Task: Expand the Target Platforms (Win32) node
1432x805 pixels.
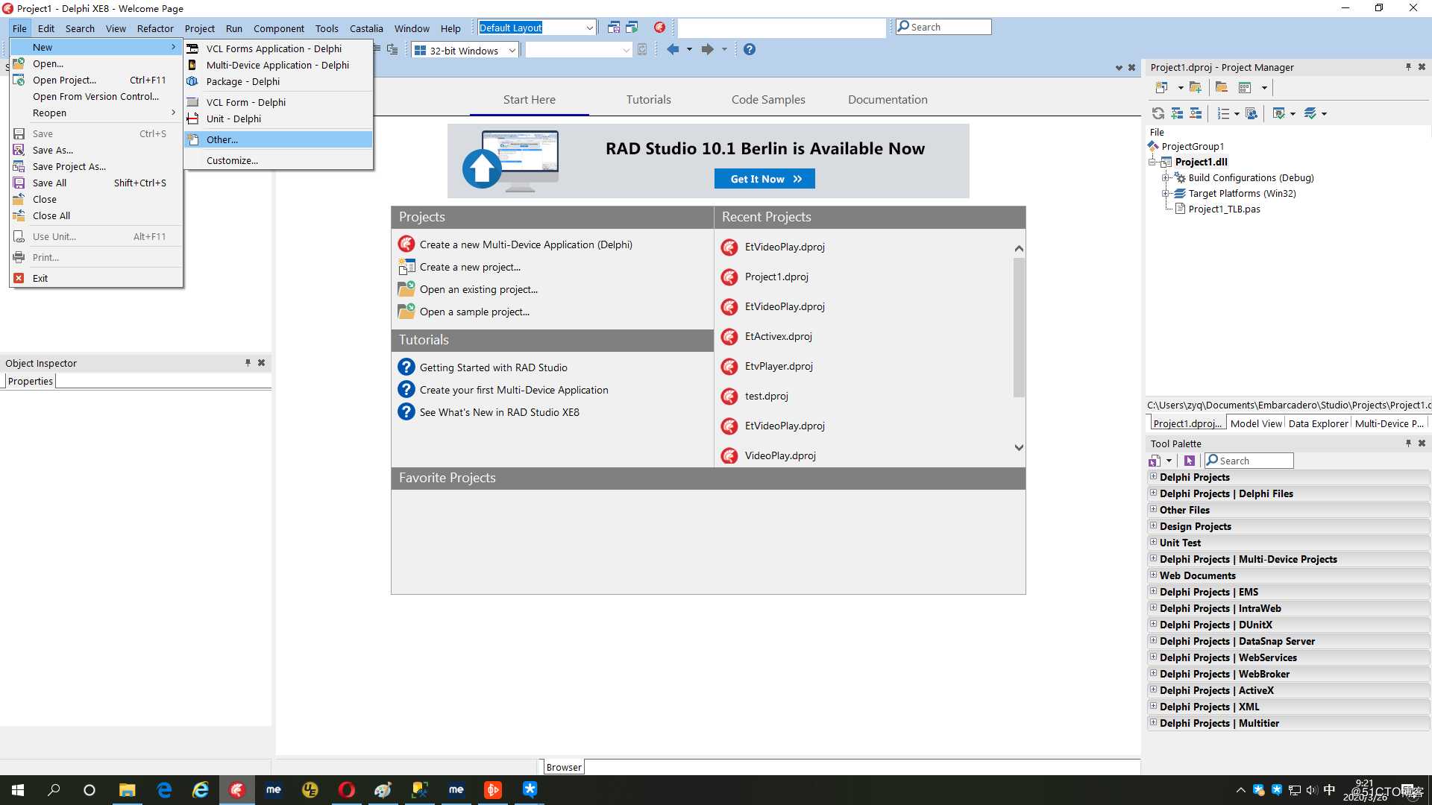Action: click(x=1166, y=193)
